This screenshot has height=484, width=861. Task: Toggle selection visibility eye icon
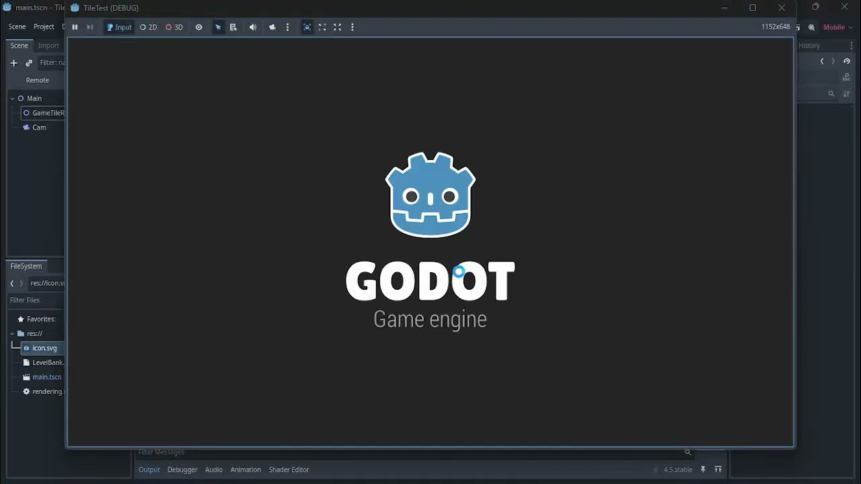[199, 28]
